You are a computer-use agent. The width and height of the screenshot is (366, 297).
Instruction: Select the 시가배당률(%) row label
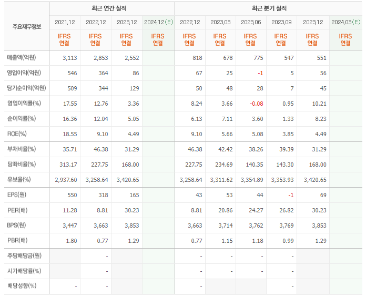click(x=24, y=271)
